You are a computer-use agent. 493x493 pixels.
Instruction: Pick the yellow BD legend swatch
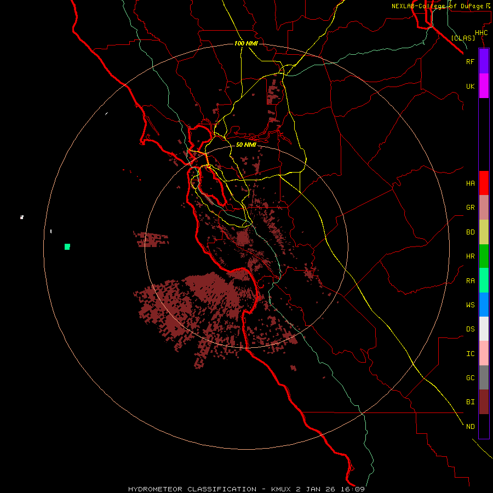(x=484, y=232)
